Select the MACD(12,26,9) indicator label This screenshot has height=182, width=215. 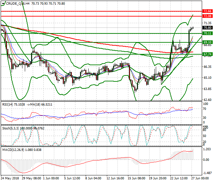(13, 150)
